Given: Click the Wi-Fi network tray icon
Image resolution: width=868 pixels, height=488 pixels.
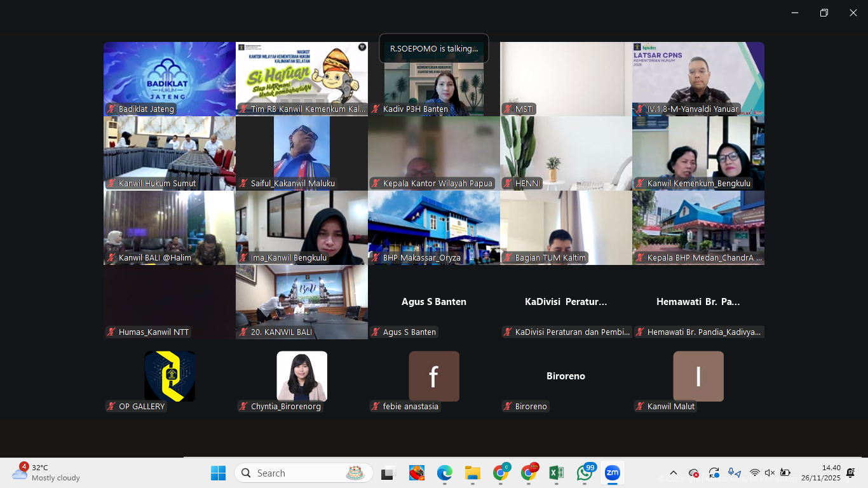Looking at the screenshot, I should (x=754, y=473).
